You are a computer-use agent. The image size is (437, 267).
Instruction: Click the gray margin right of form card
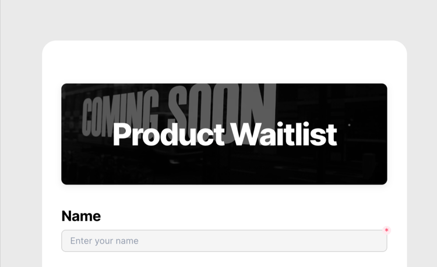point(422,153)
